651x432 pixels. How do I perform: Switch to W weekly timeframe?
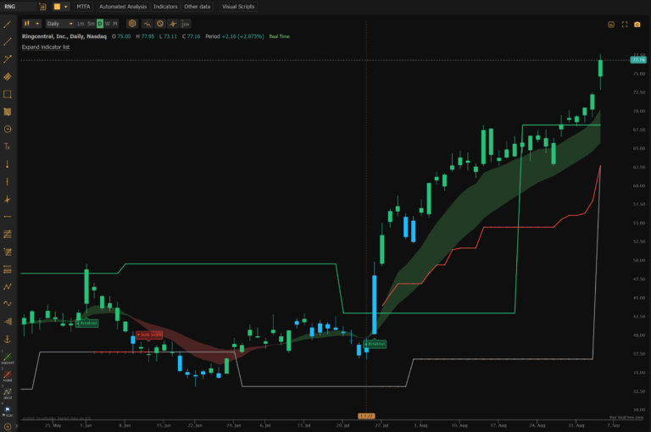point(108,24)
